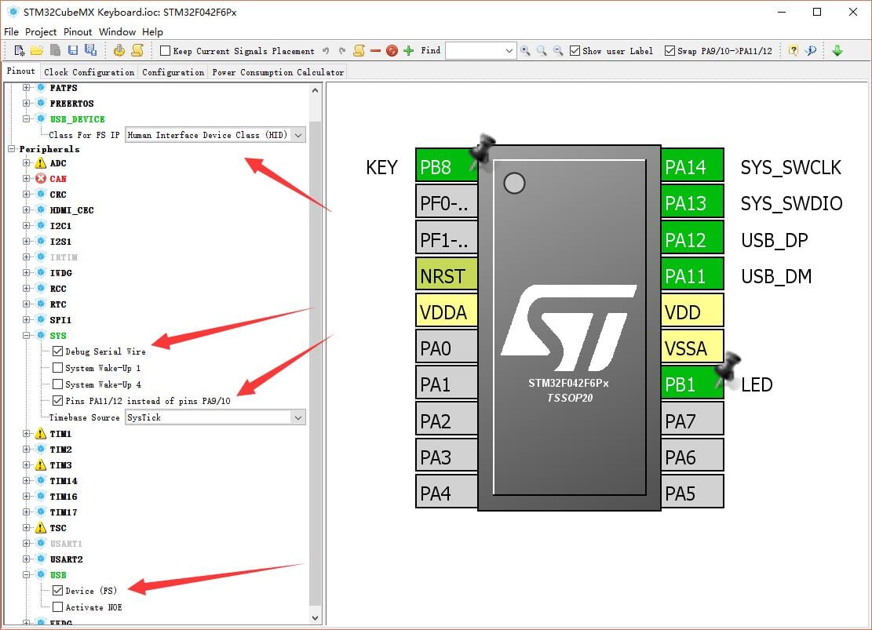
Task: Click the Save Project As icon
Action: 90,50
